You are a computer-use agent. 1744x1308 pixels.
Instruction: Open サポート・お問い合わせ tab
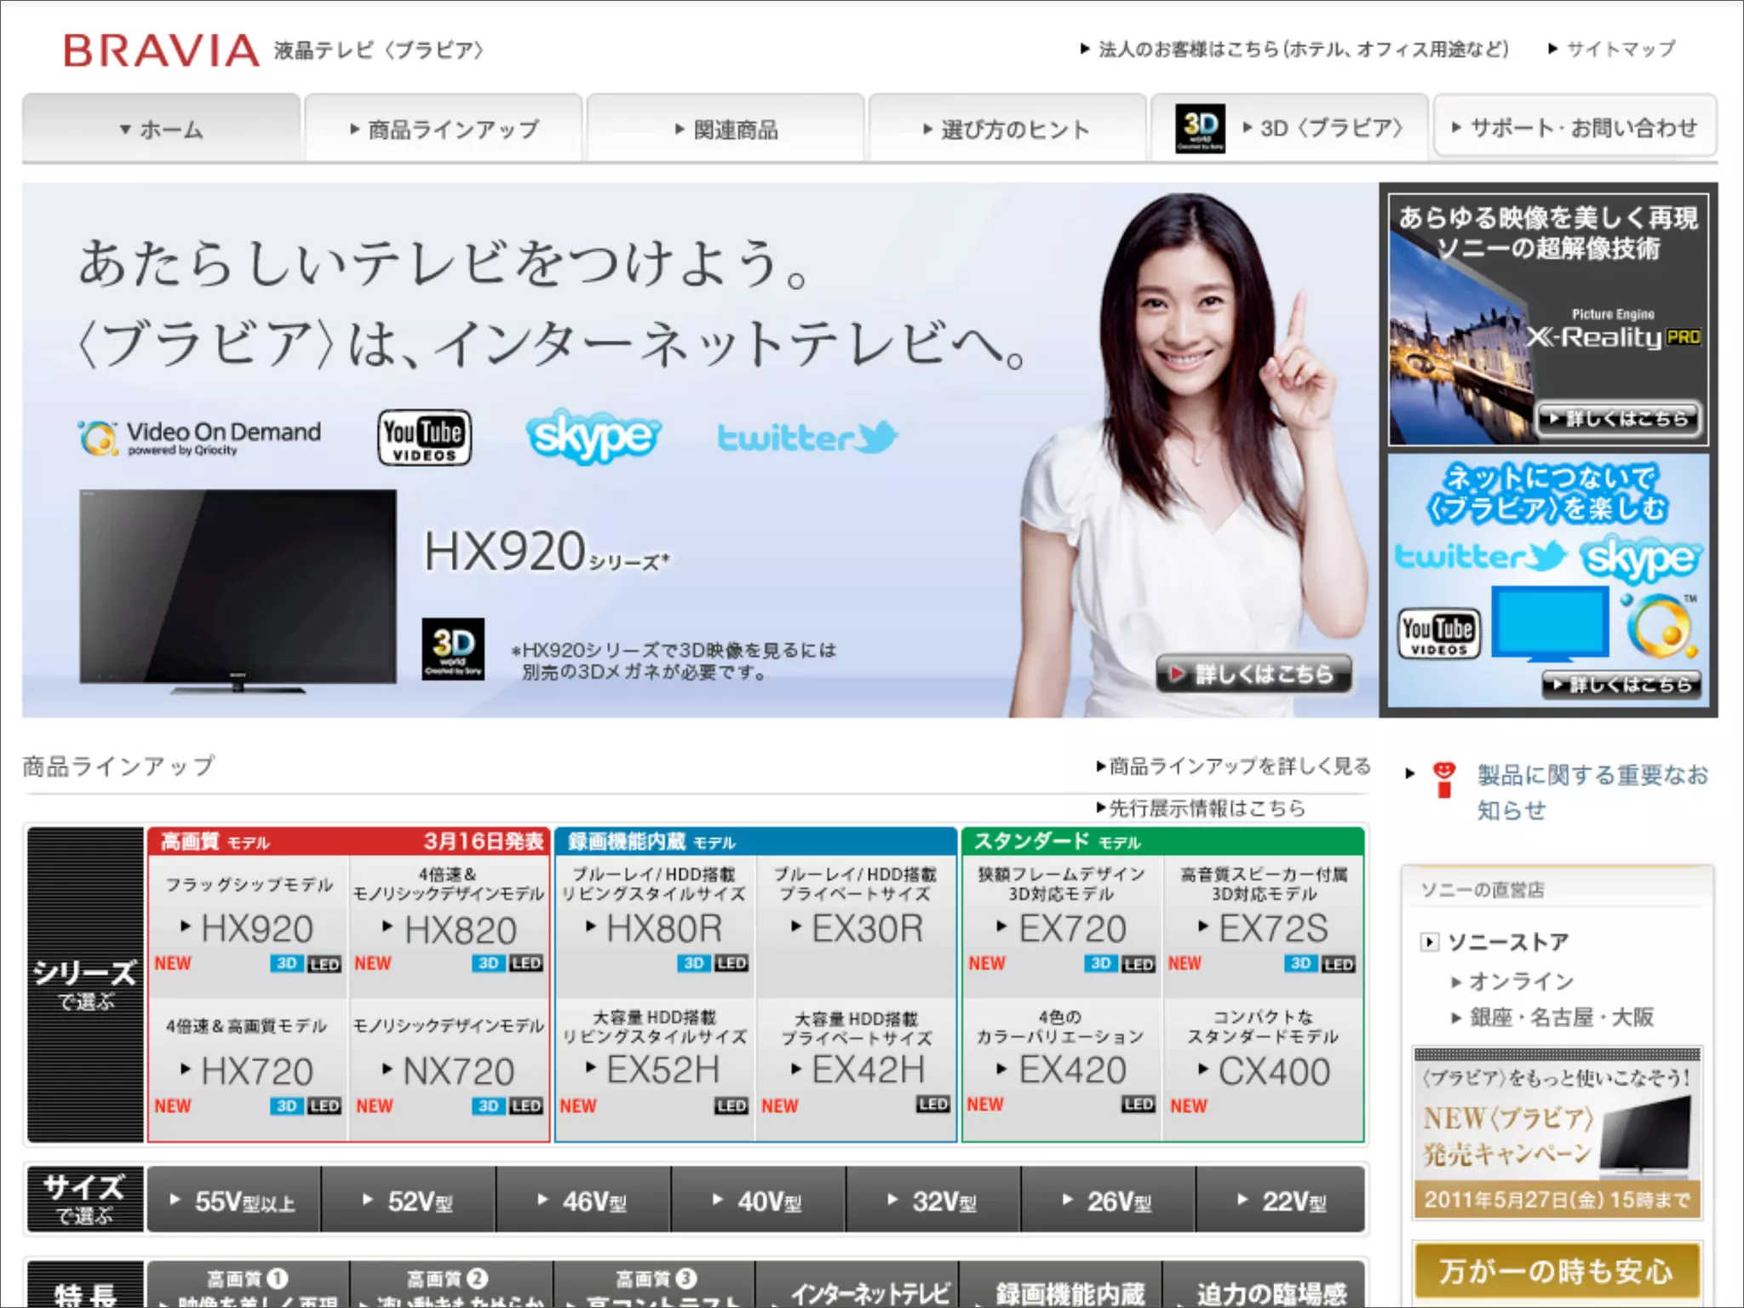[x=1575, y=128]
